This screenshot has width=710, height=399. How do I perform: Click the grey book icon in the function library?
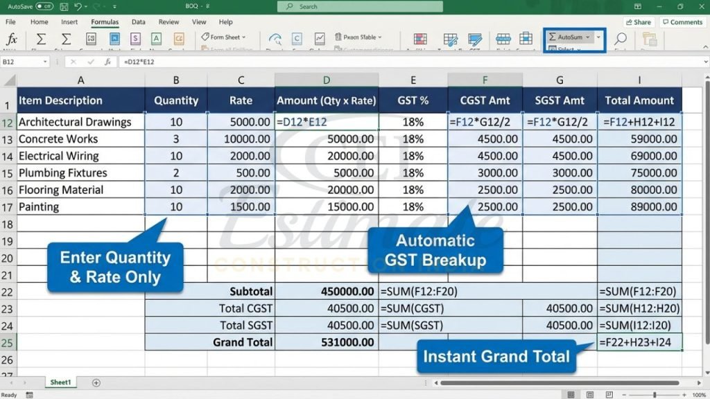click(x=91, y=39)
